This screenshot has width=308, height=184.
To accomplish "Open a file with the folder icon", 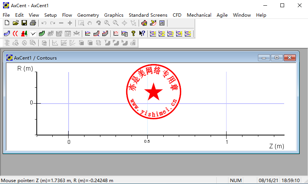I will (x=16, y=23).
